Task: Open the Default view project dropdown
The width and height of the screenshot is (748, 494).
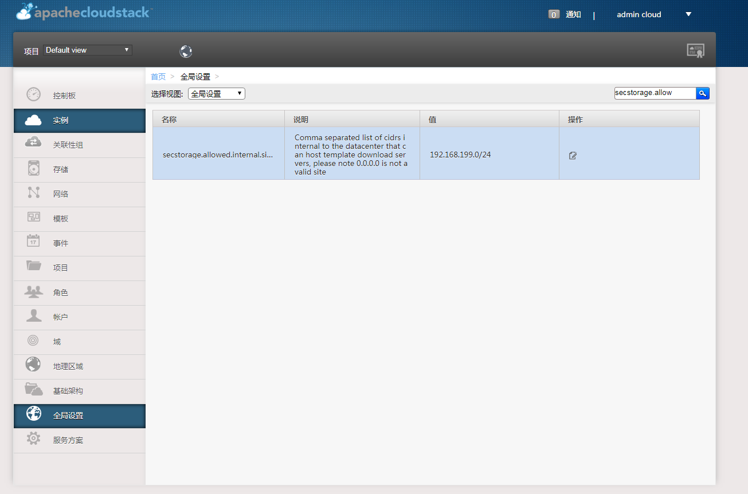Action: (x=87, y=50)
